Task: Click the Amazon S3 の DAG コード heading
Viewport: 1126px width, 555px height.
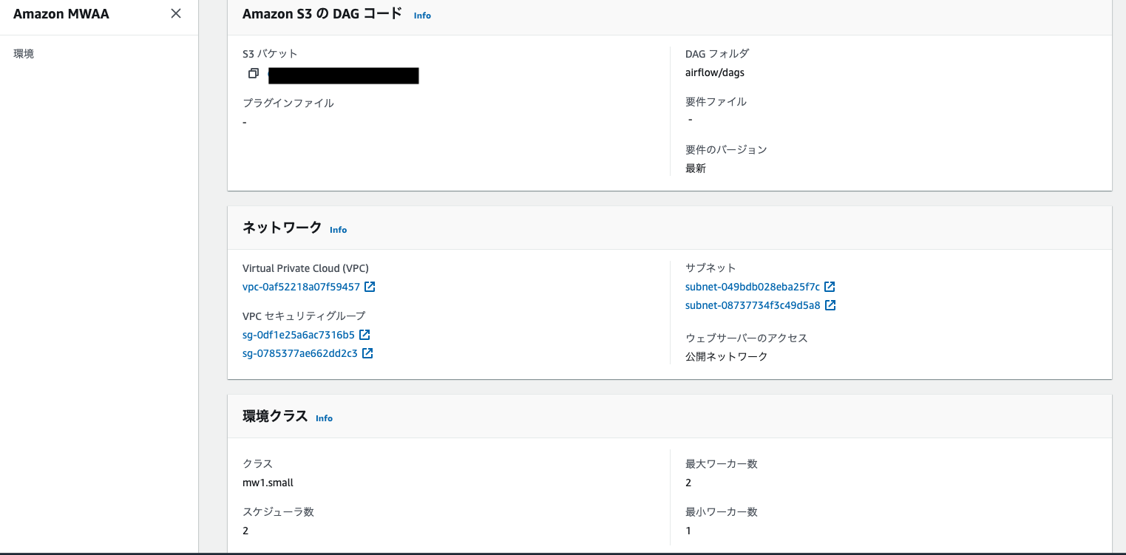Action: [322, 13]
